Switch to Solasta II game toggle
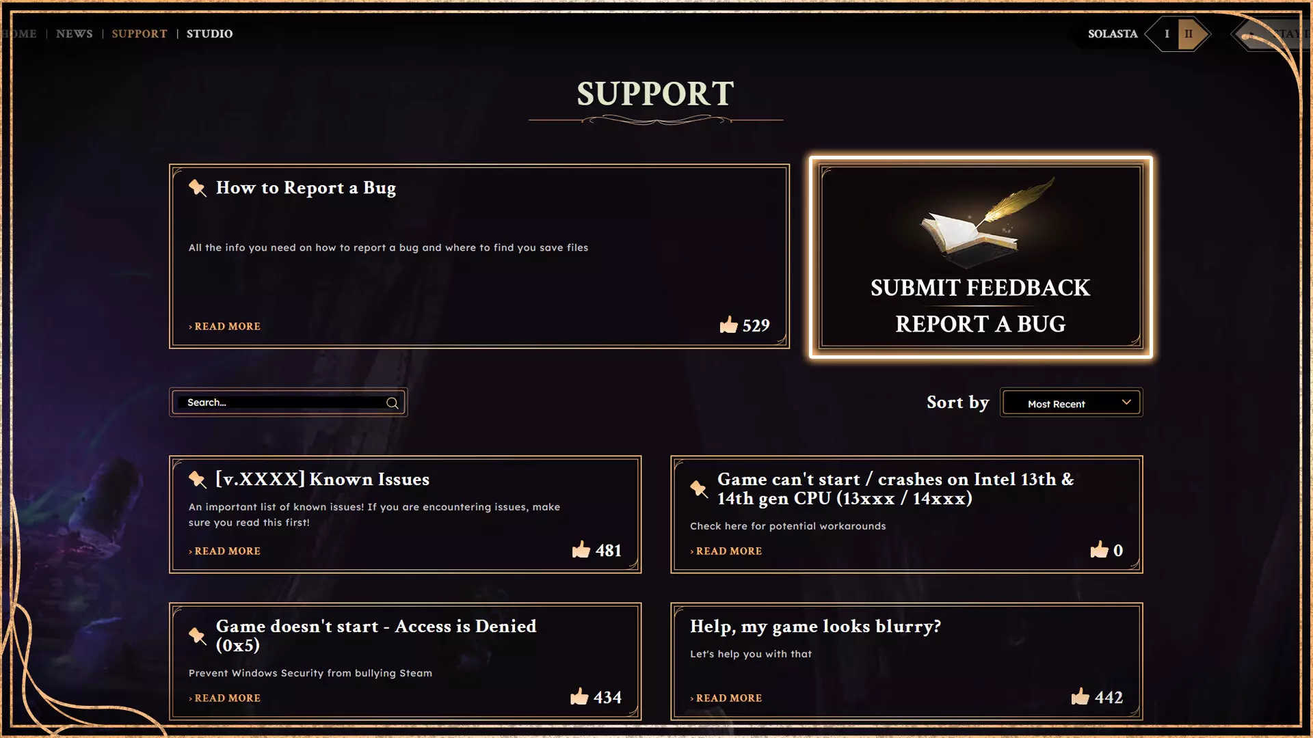Image resolution: width=1313 pixels, height=738 pixels. [1189, 34]
